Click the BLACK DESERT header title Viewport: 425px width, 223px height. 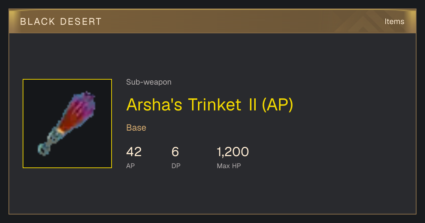(x=61, y=22)
